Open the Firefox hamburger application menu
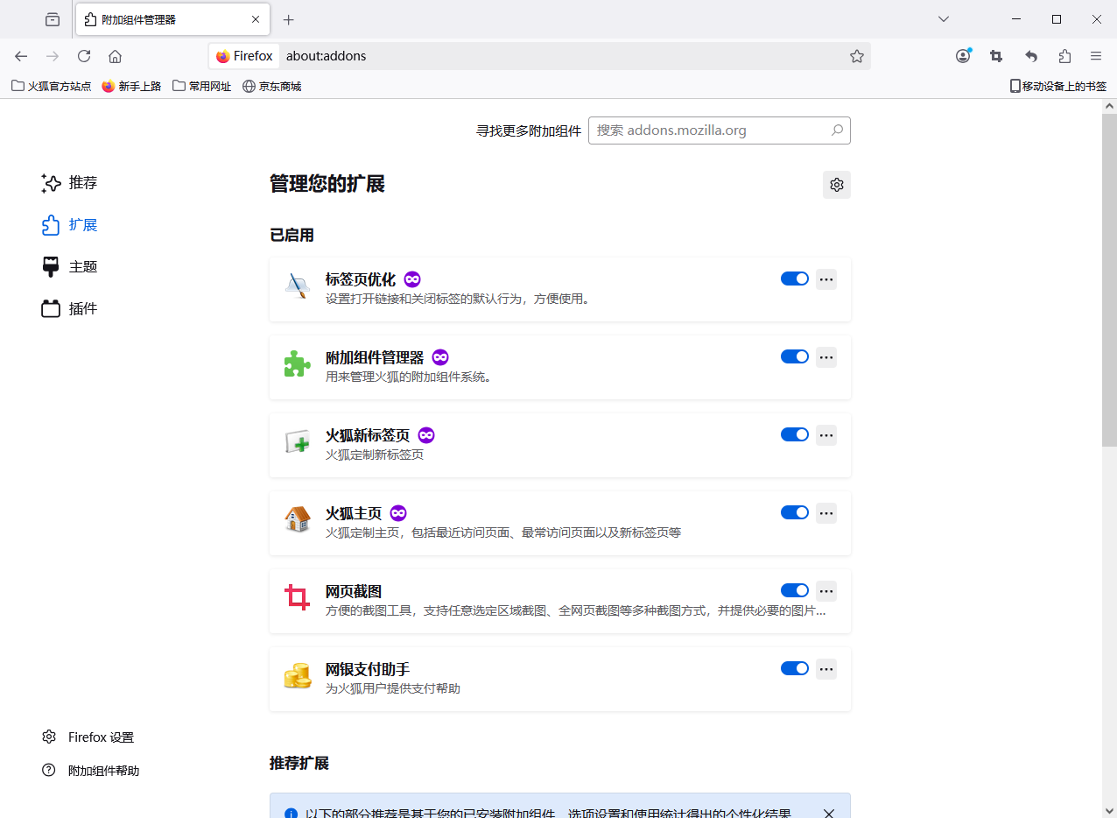The height and width of the screenshot is (818, 1117). coord(1096,56)
